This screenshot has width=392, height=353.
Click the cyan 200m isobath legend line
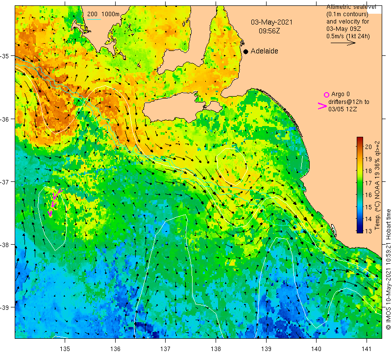coord(94,19)
